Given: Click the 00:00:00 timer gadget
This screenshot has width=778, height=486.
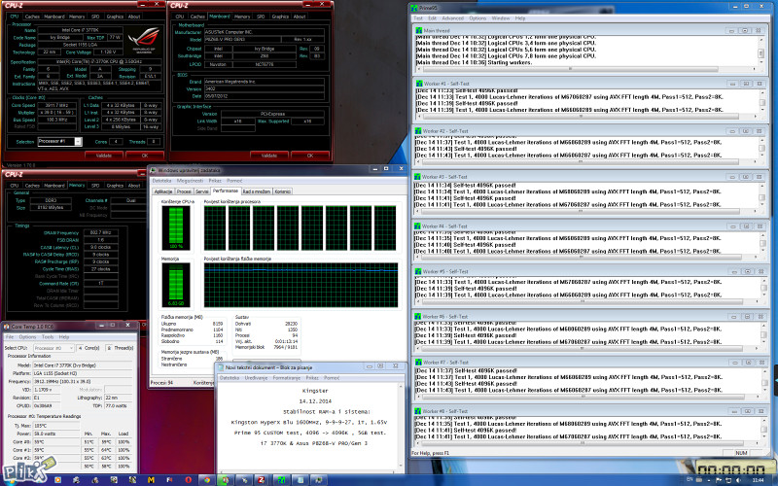Looking at the screenshot, I should (x=732, y=469).
